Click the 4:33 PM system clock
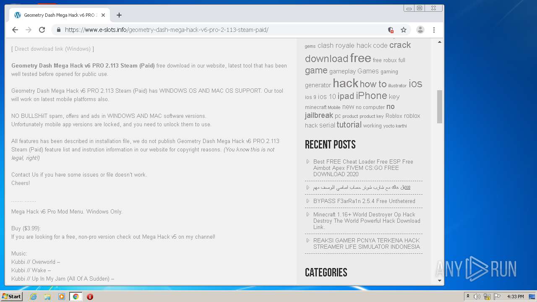 point(515,297)
